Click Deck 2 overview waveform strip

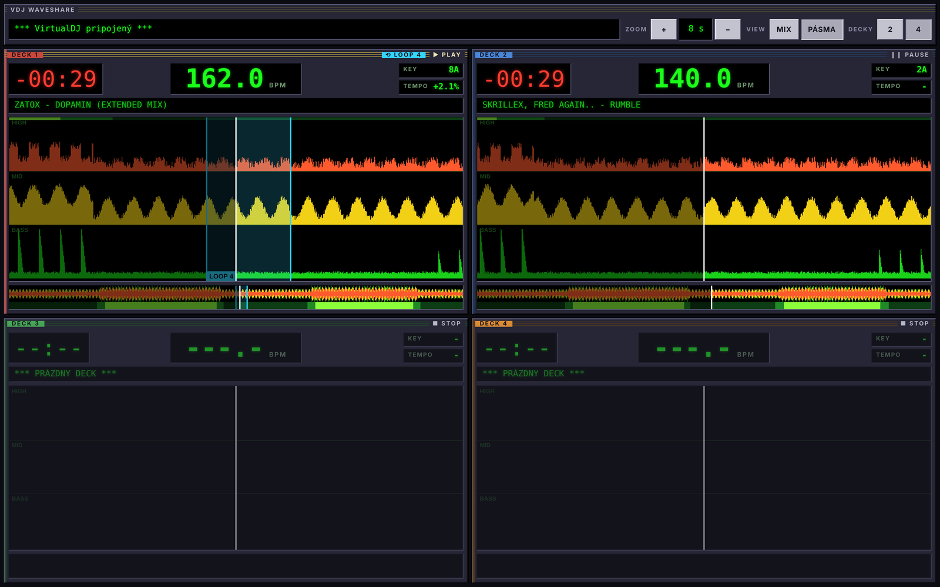pos(704,298)
